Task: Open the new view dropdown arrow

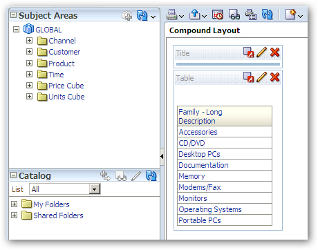Action: click(300, 17)
